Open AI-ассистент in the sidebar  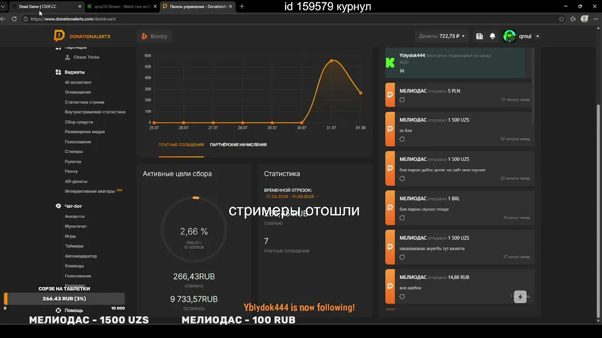[x=78, y=82]
